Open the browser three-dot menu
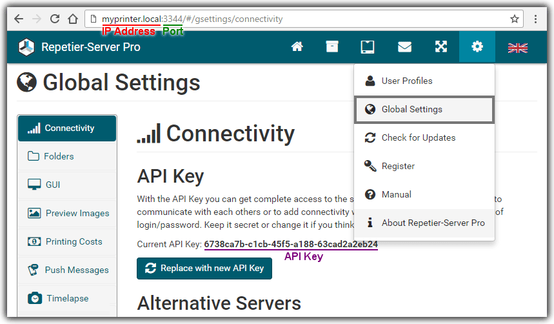Image resolution: width=554 pixels, height=324 pixels. (536, 19)
